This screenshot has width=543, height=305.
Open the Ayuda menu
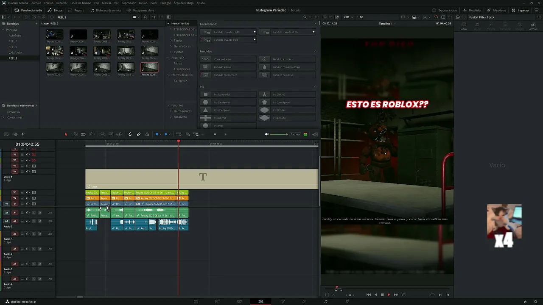tap(200, 3)
